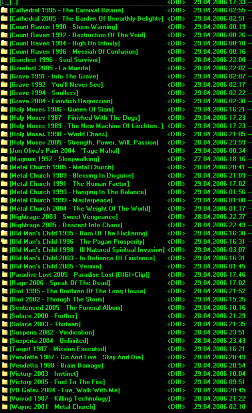252x413 pixels.
Task: Select Vendetta 1988 - Brain Damage folder
Action: (57, 366)
